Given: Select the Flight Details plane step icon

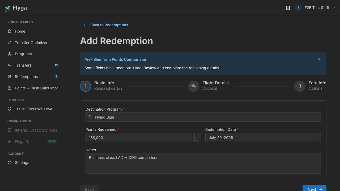Looking at the screenshot, I should [194, 86].
